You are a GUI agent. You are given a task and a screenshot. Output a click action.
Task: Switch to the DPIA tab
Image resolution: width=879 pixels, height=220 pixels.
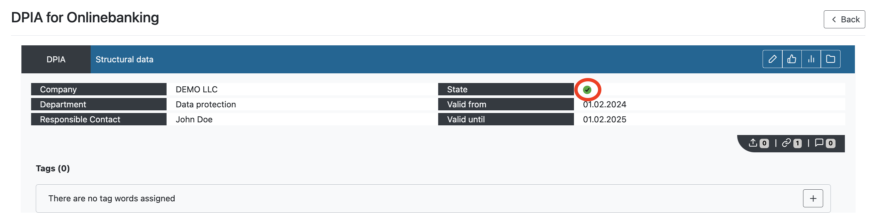(56, 59)
